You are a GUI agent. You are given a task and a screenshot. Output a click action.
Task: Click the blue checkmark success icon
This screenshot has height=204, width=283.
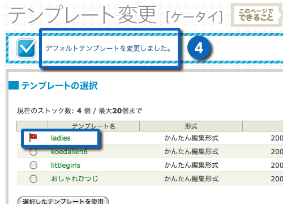coord(26,48)
